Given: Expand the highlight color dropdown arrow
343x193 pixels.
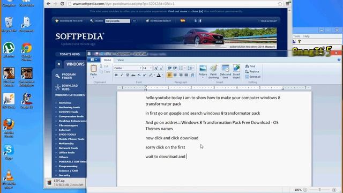Looking at the screenshot, I should coord(154,75).
